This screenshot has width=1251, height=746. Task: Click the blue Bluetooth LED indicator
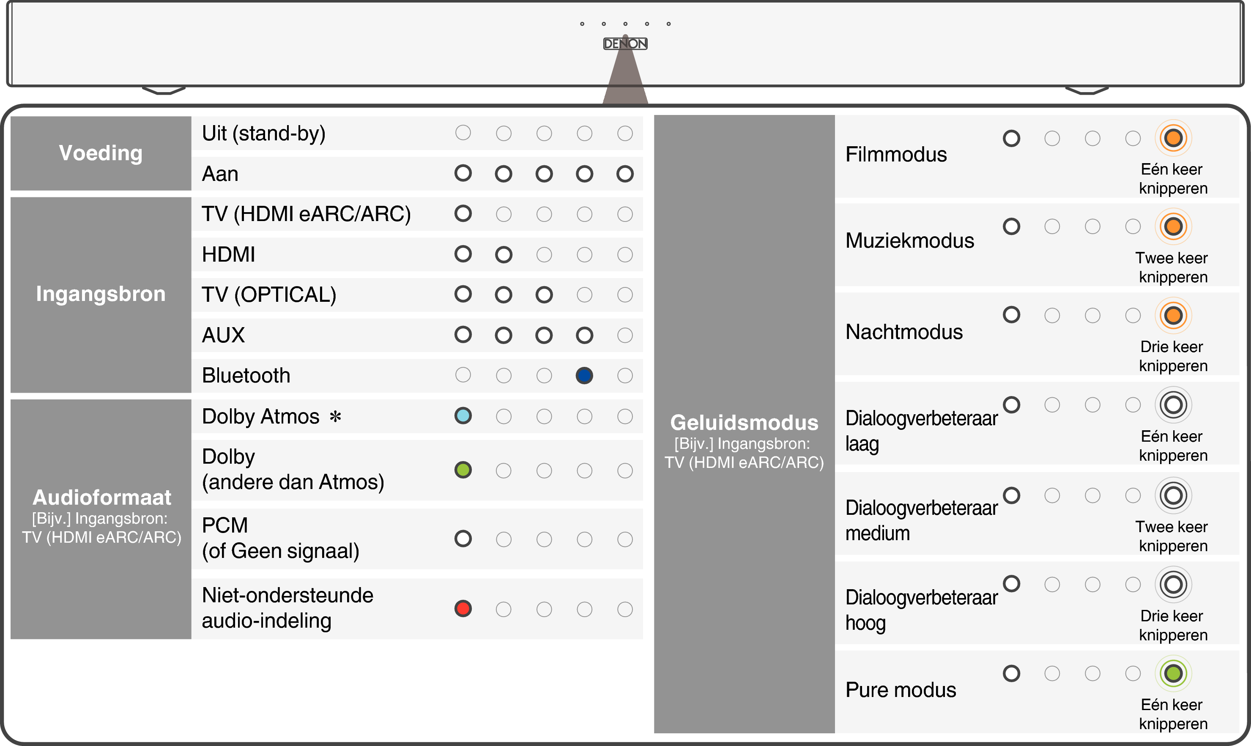coord(584,375)
